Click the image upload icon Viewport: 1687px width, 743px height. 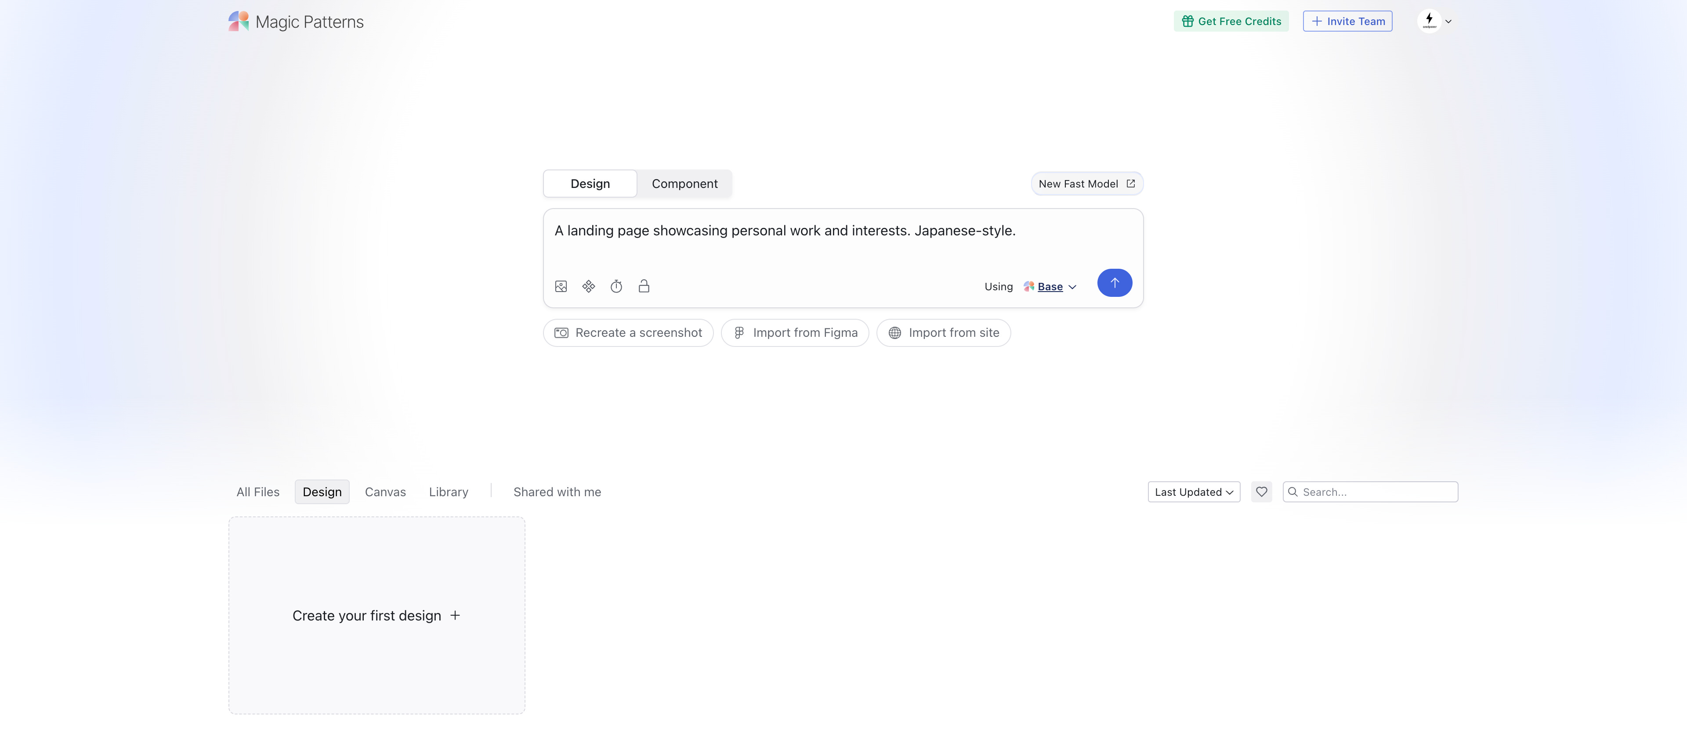(x=561, y=286)
